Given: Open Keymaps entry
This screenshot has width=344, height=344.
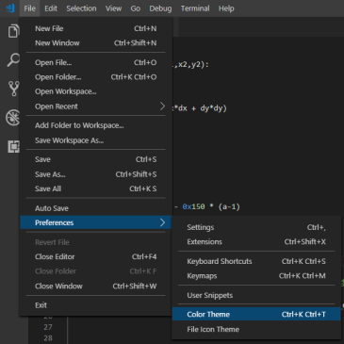Looking at the screenshot, I should coord(256,275).
